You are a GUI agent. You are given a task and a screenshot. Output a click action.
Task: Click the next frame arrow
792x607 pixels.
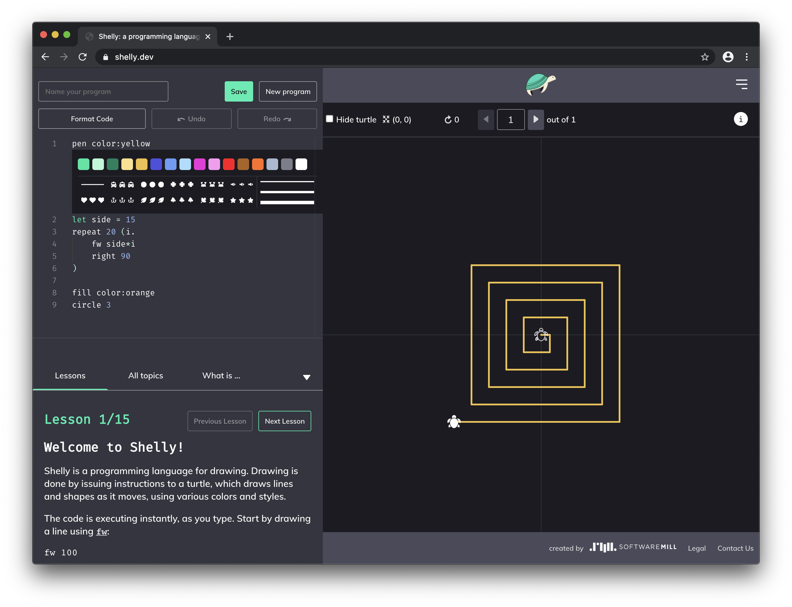point(536,120)
